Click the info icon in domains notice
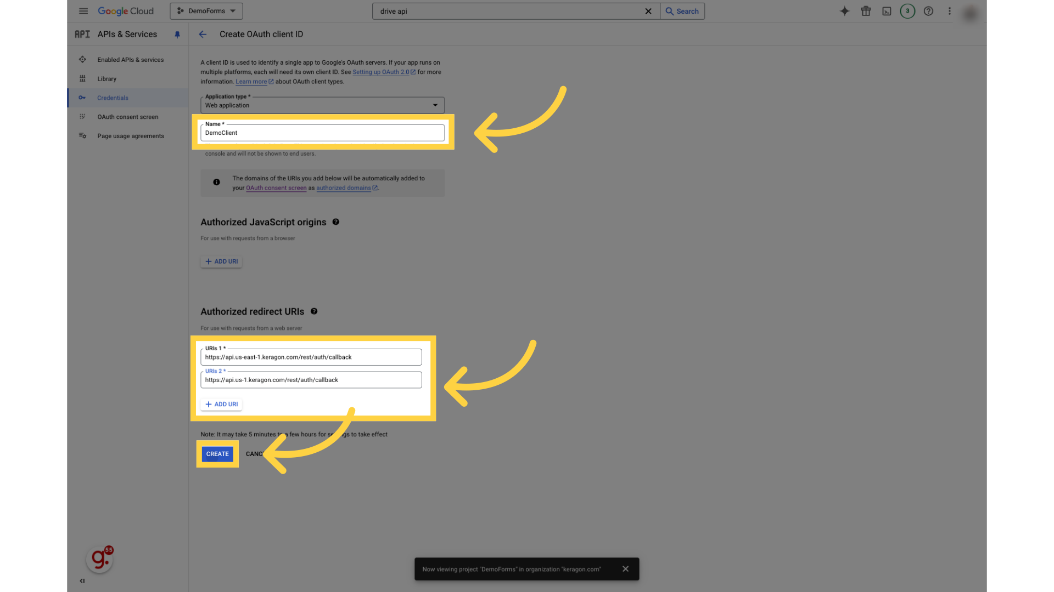The height and width of the screenshot is (592, 1054). (216, 182)
